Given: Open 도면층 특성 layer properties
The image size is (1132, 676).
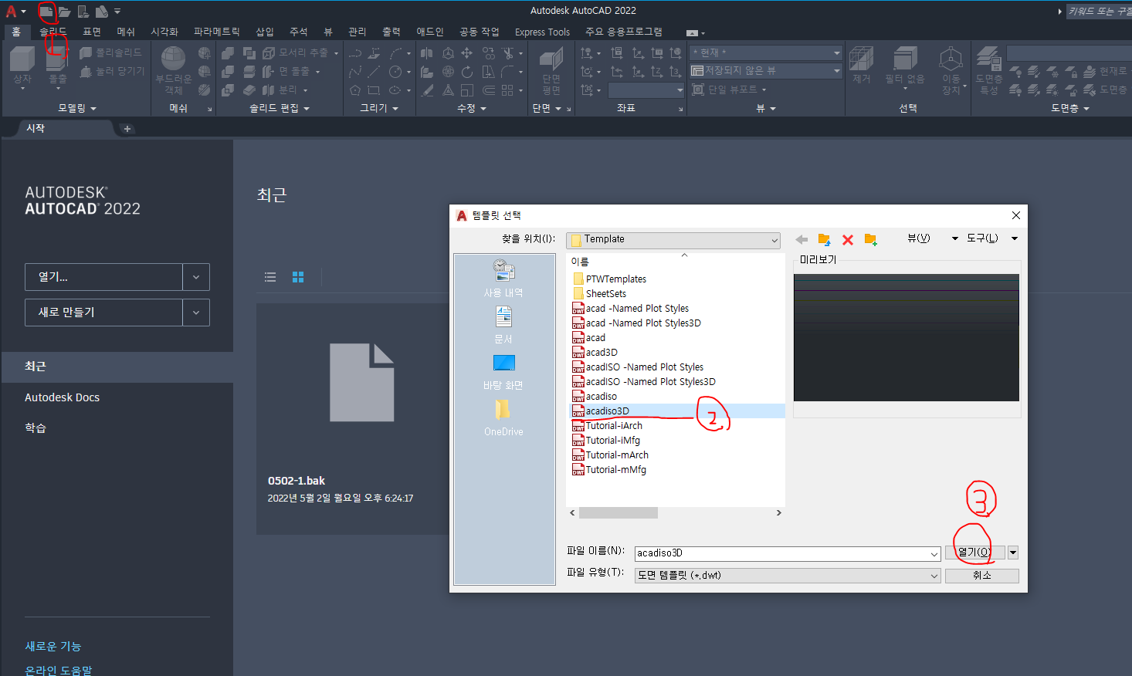Looking at the screenshot, I should click(x=989, y=69).
